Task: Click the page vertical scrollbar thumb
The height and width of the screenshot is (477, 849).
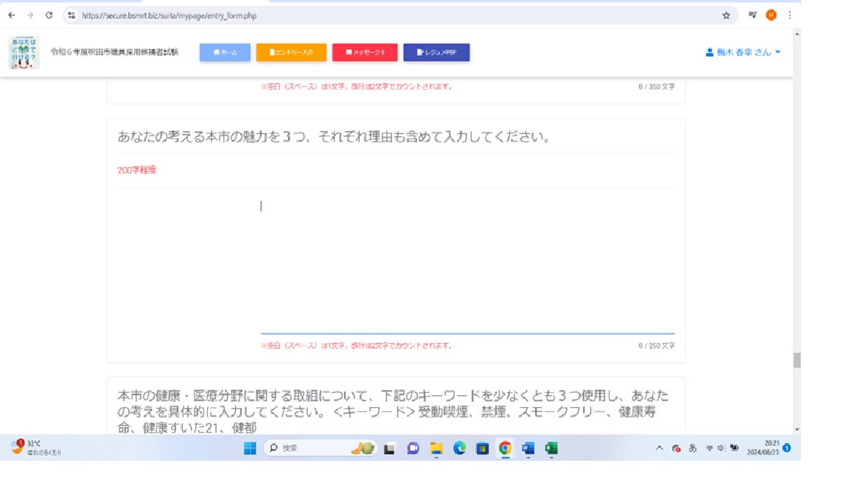Action: pyautogui.click(x=797, y=360)
